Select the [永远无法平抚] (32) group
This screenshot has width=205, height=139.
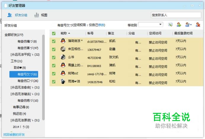(25, 54)
